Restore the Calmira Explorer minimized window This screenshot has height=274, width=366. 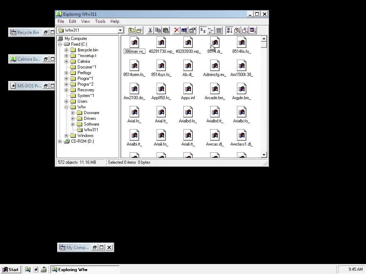click(46, 59)
